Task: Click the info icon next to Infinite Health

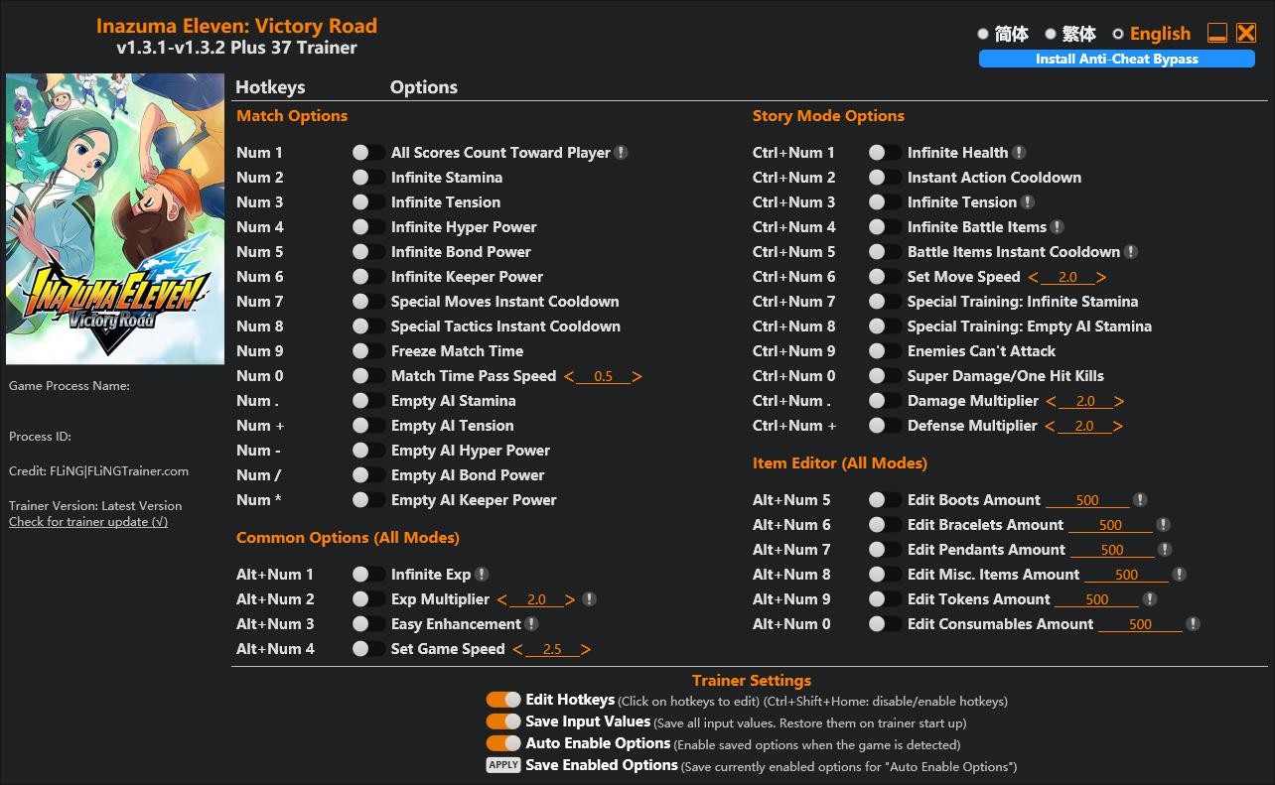Action: (x=1019, y=153)
